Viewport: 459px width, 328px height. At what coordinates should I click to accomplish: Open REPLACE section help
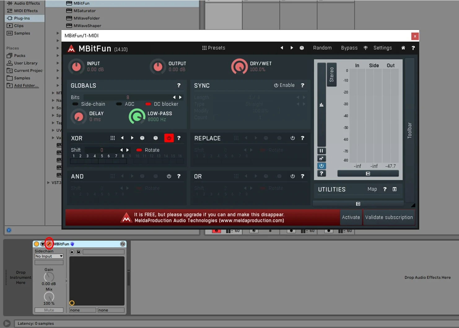coord(303,138)
